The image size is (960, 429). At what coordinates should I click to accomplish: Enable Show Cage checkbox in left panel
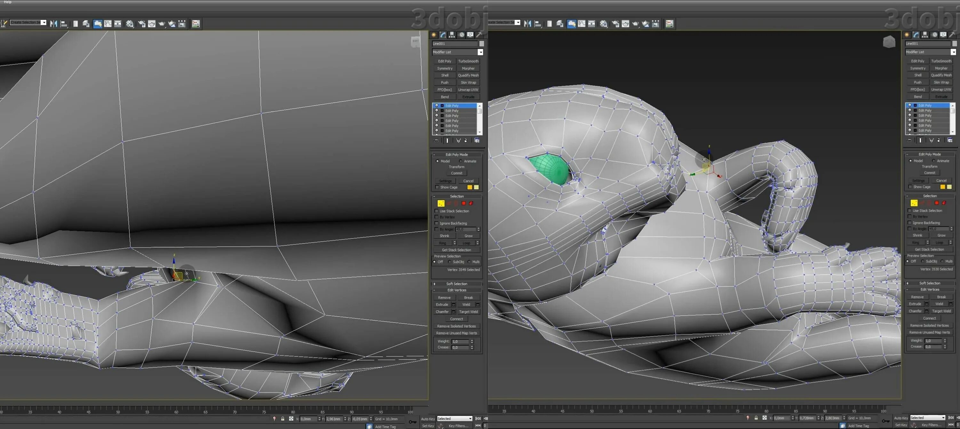tap(437, 187)
